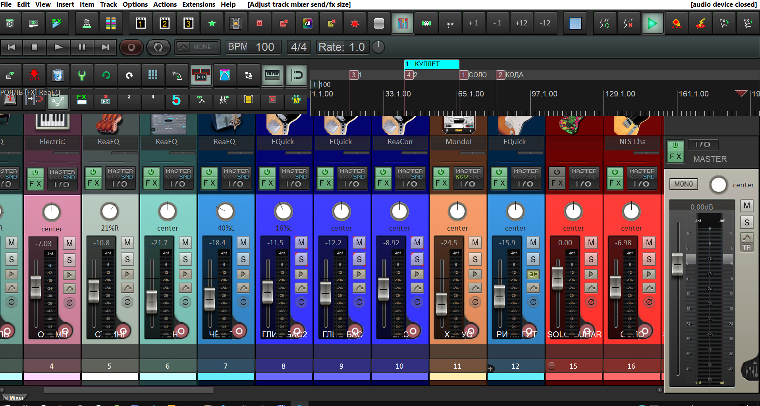
Task: Open the 4/4 time signature selector
Action: (x=299, y=47)
